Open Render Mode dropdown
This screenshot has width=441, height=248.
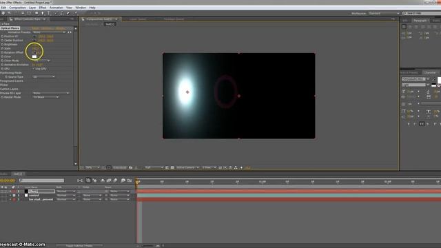(x=45, y=97)
